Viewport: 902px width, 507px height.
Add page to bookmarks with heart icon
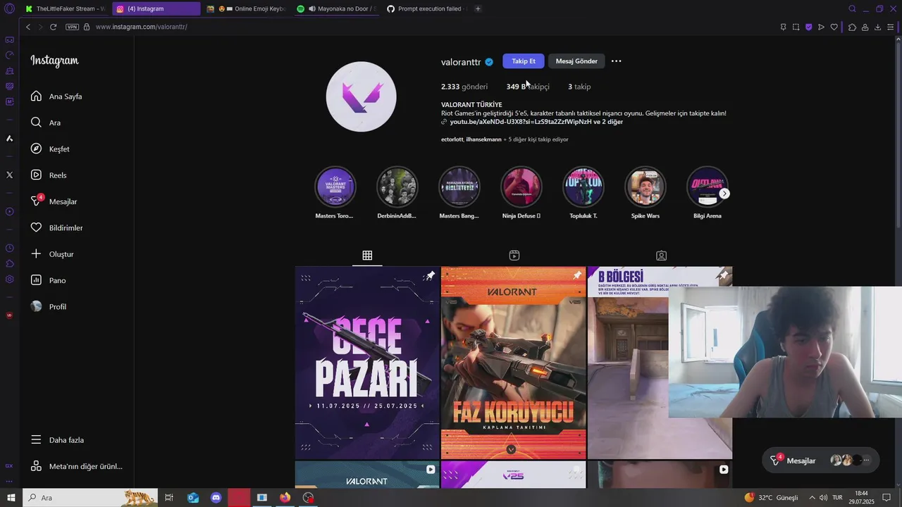click(834, 27)
